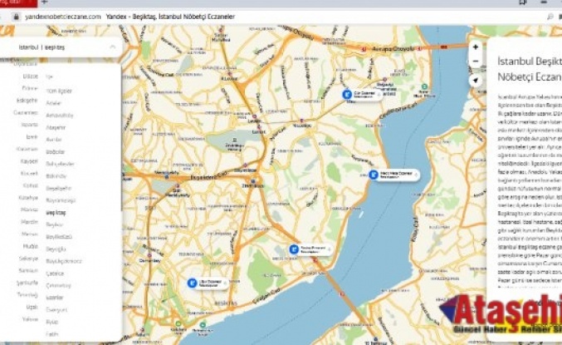Choose Beylikdüzü in the district list
This screenshot has height=345, width=562.
click(59, 237)
